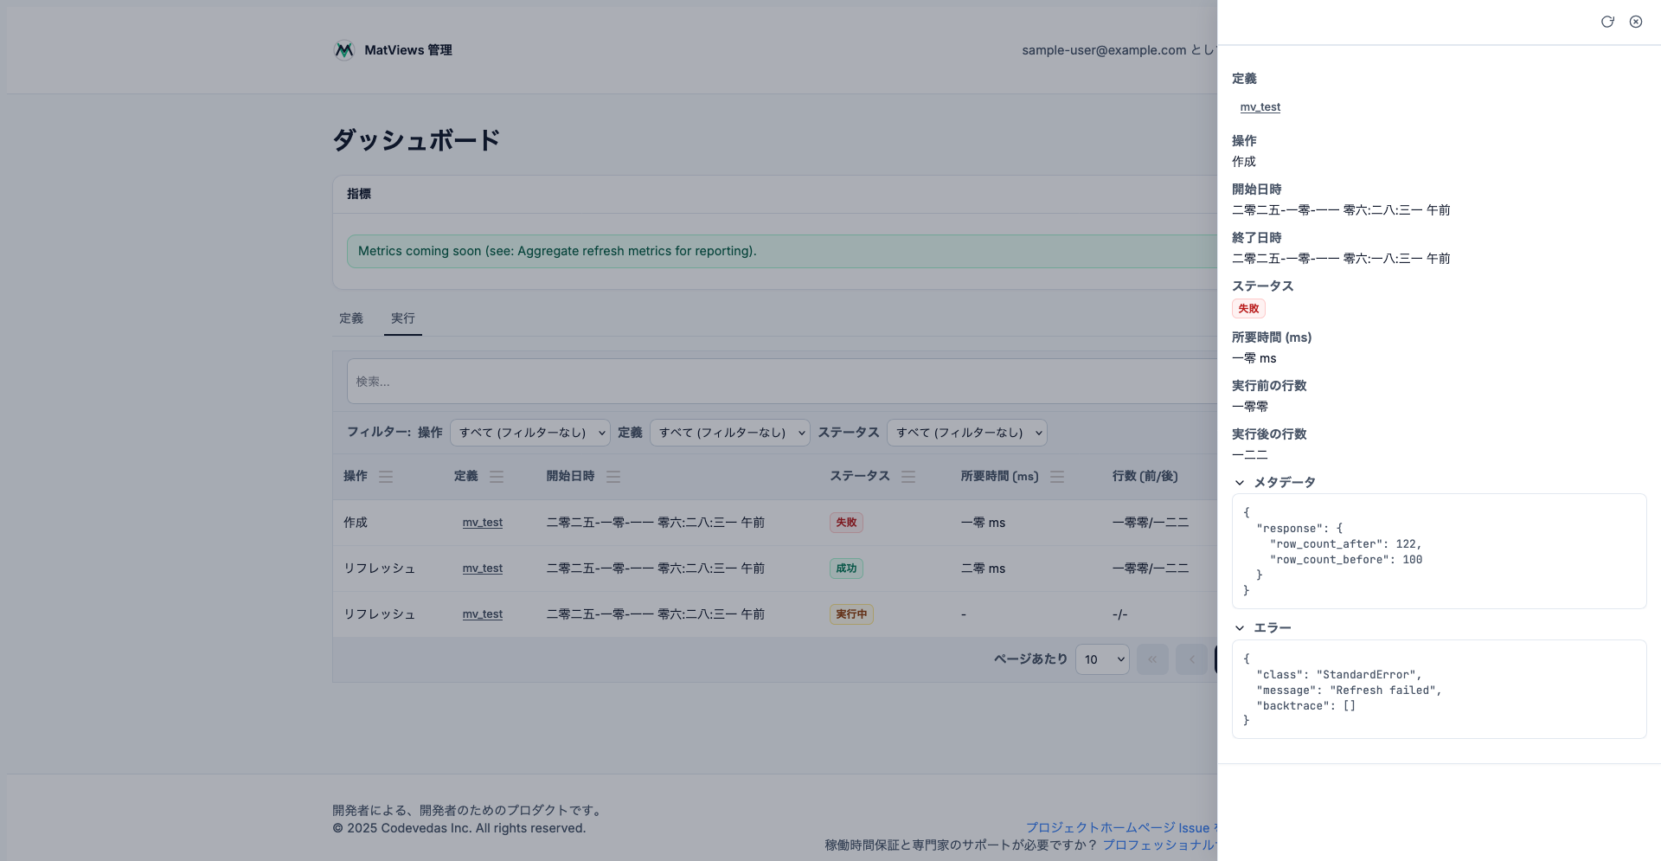
Task: Click the sort icon next to 開始日時 column
Action: (613, 477)
